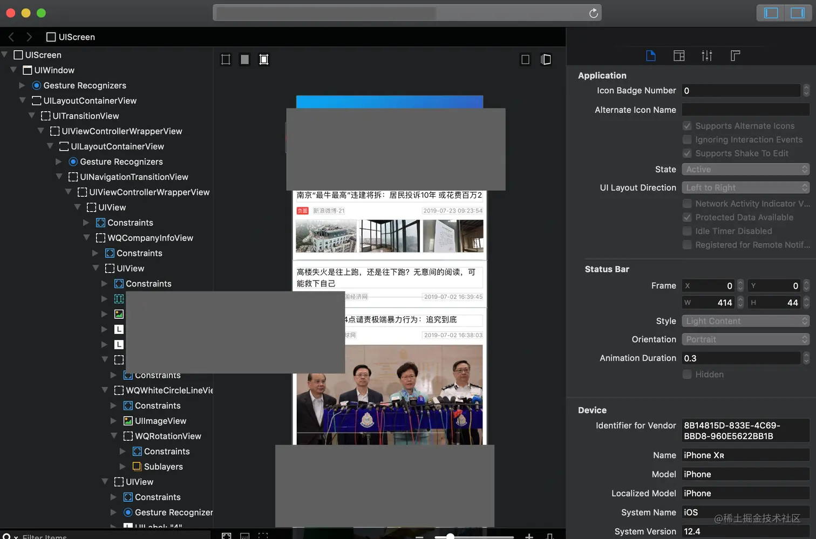This screenshot has height=539, width=816.
Task: Click the magnifier icon beside Filter Items
Action: click(x=7, y=536)
